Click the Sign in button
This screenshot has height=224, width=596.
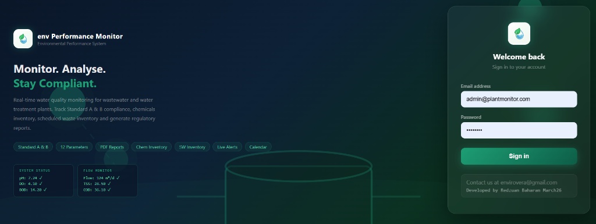[x=519, y=156]
